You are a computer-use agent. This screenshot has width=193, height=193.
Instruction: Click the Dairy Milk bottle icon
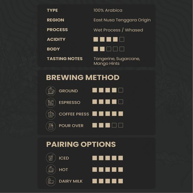(51, 181)
